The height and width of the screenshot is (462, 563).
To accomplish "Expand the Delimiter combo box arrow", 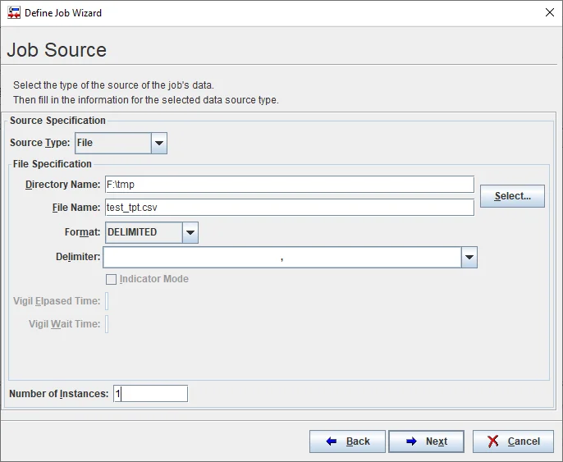I will tap(469, 258).
